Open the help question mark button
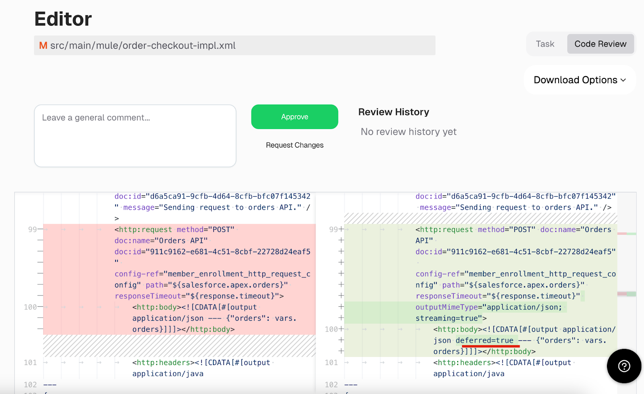 624,366
